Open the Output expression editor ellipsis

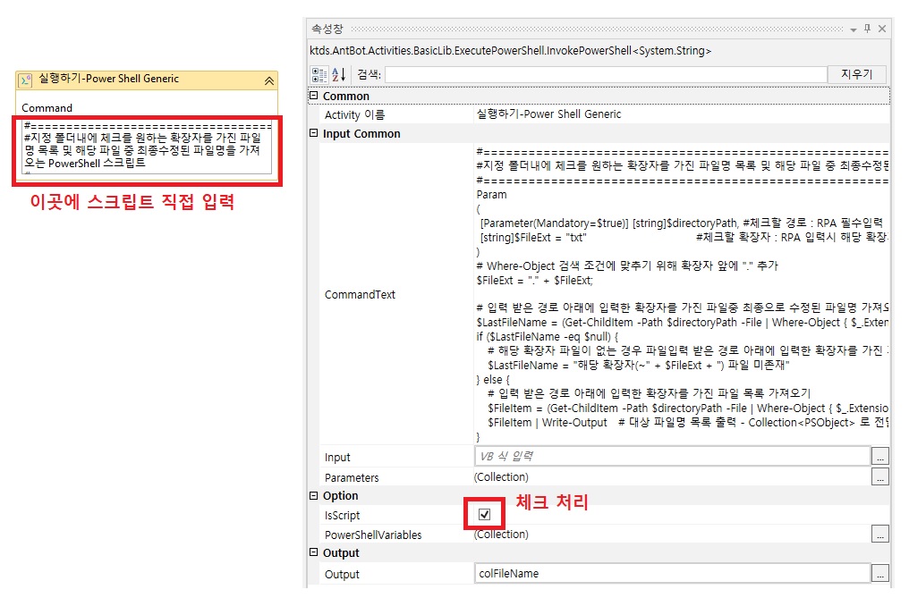(x=880, y=574)
